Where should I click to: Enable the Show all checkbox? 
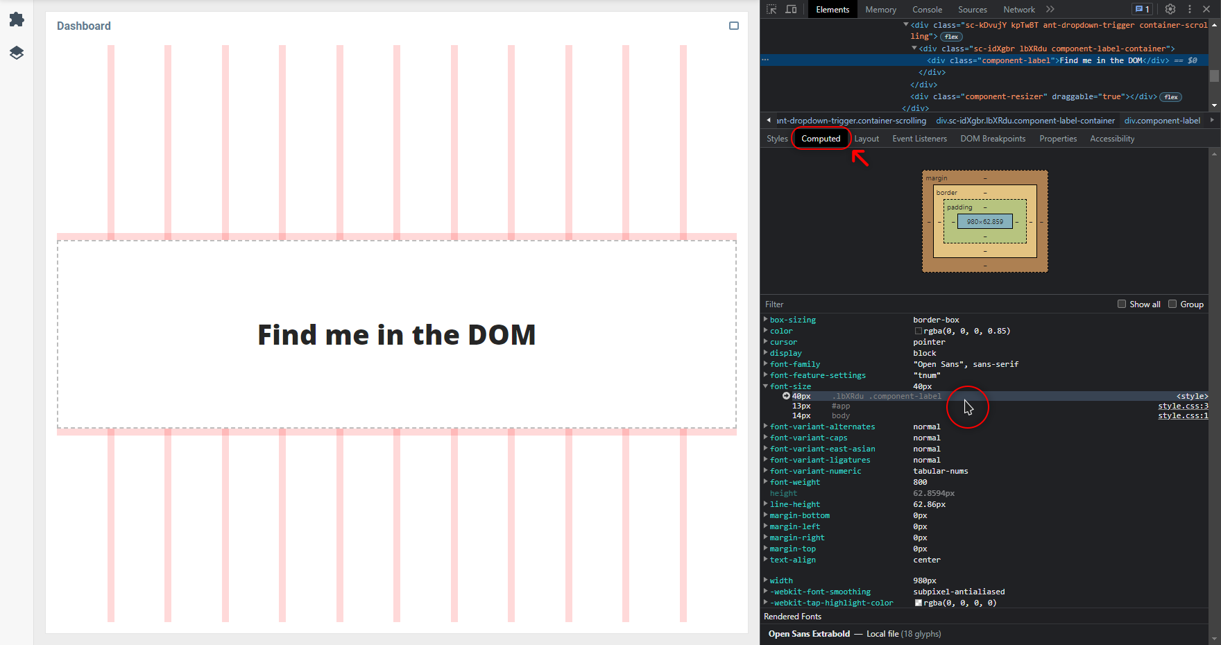pos(1122,304)
